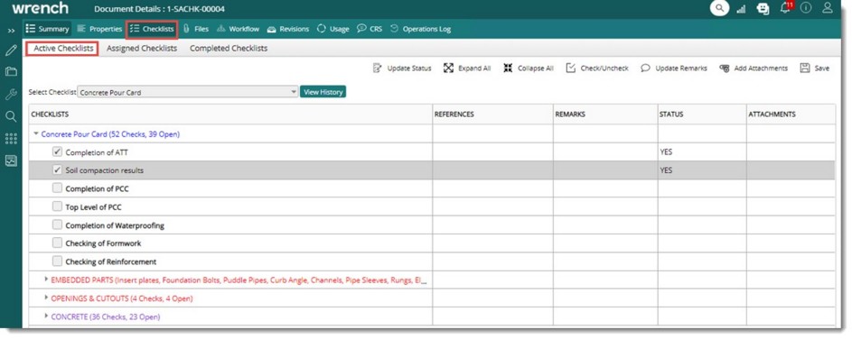Screen dimensions: 852x339
Task: Check the Completion of Waterproofing checkbox
Action: coord(57,224)
